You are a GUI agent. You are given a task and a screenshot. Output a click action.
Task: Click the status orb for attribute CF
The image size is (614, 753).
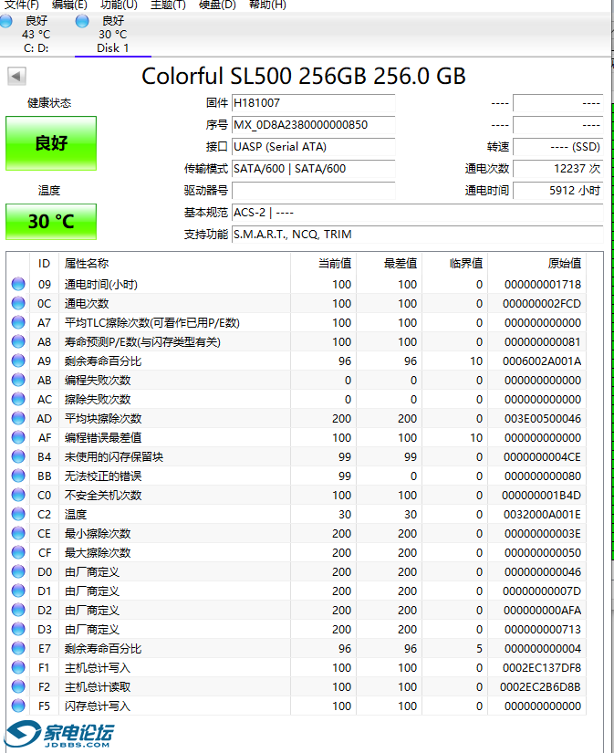coord(18,552)
